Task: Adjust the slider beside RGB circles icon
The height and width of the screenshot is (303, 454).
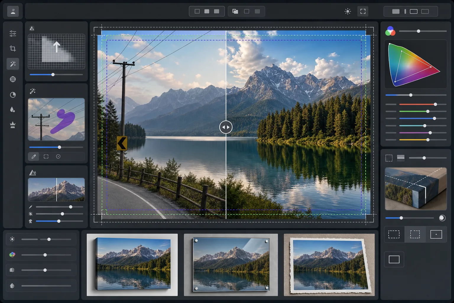Action: [x=423, y=31]
